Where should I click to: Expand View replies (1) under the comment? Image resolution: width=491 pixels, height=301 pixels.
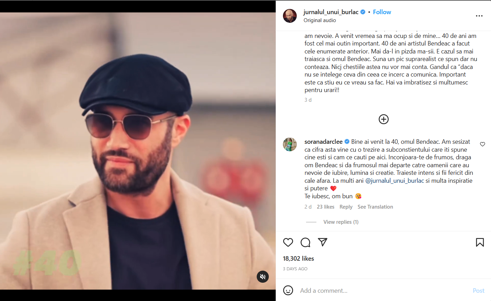341,222
